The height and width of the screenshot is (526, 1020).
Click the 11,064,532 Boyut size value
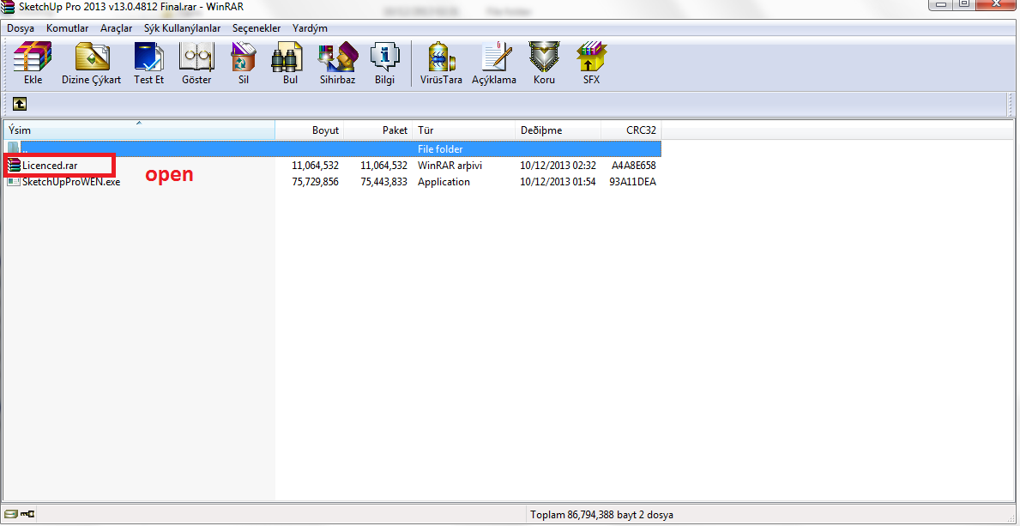(x=316, y=166)
